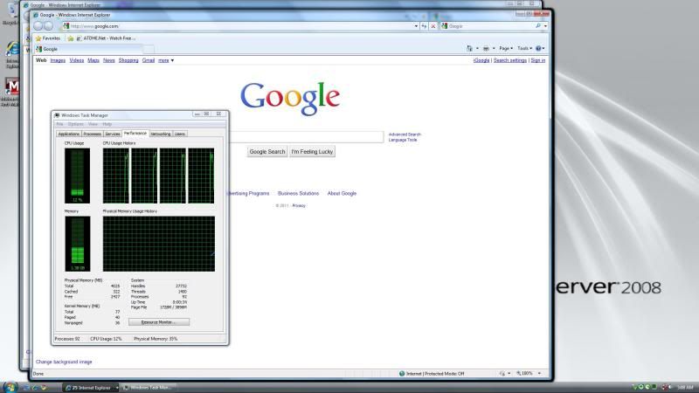
Task: Switch to the Processes tab
Action: (93, 134)
